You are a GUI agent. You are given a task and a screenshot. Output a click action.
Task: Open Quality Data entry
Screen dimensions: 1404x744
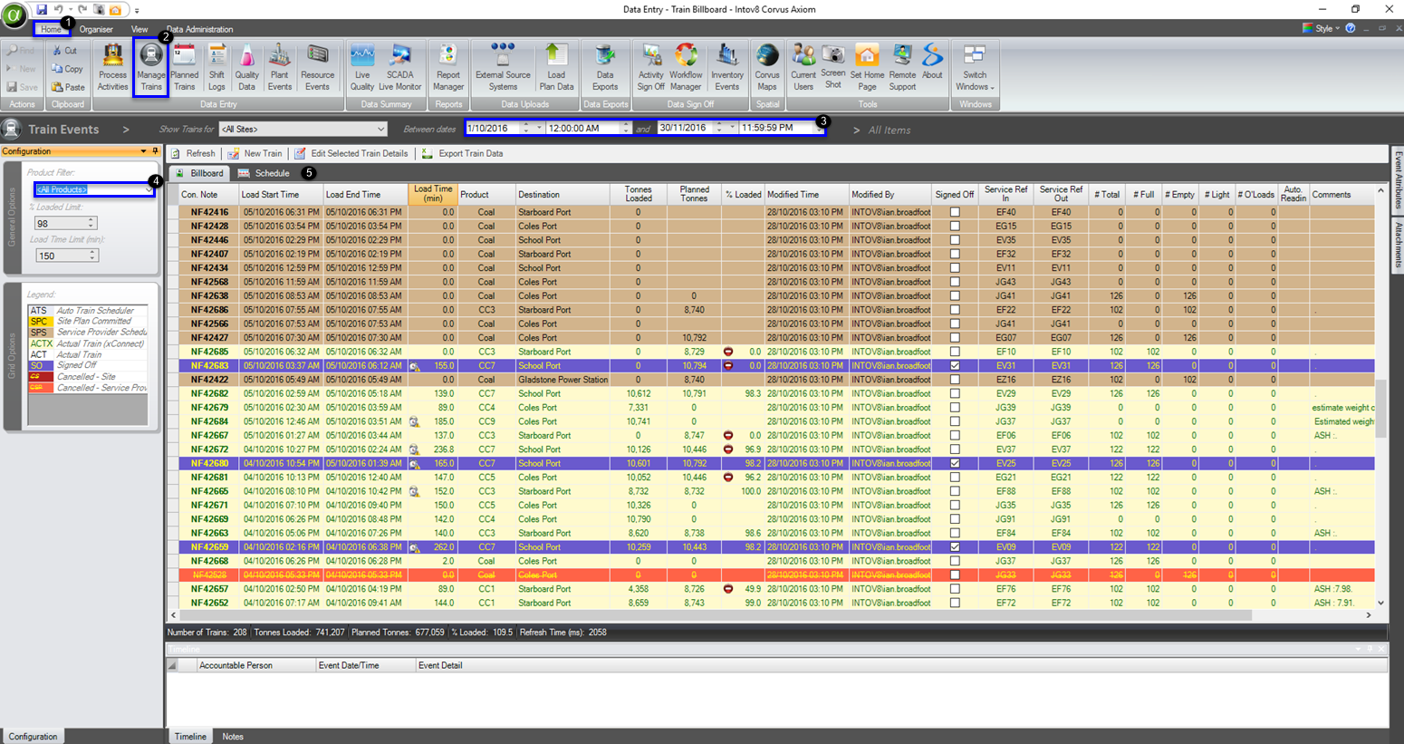tap(246, 67)
